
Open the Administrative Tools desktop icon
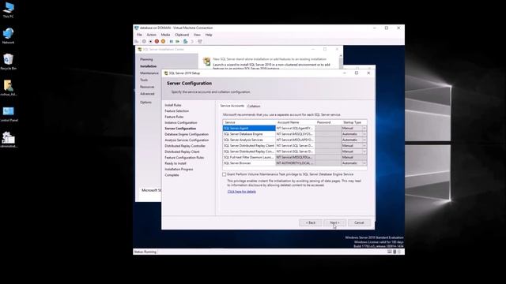coord(9,140)
